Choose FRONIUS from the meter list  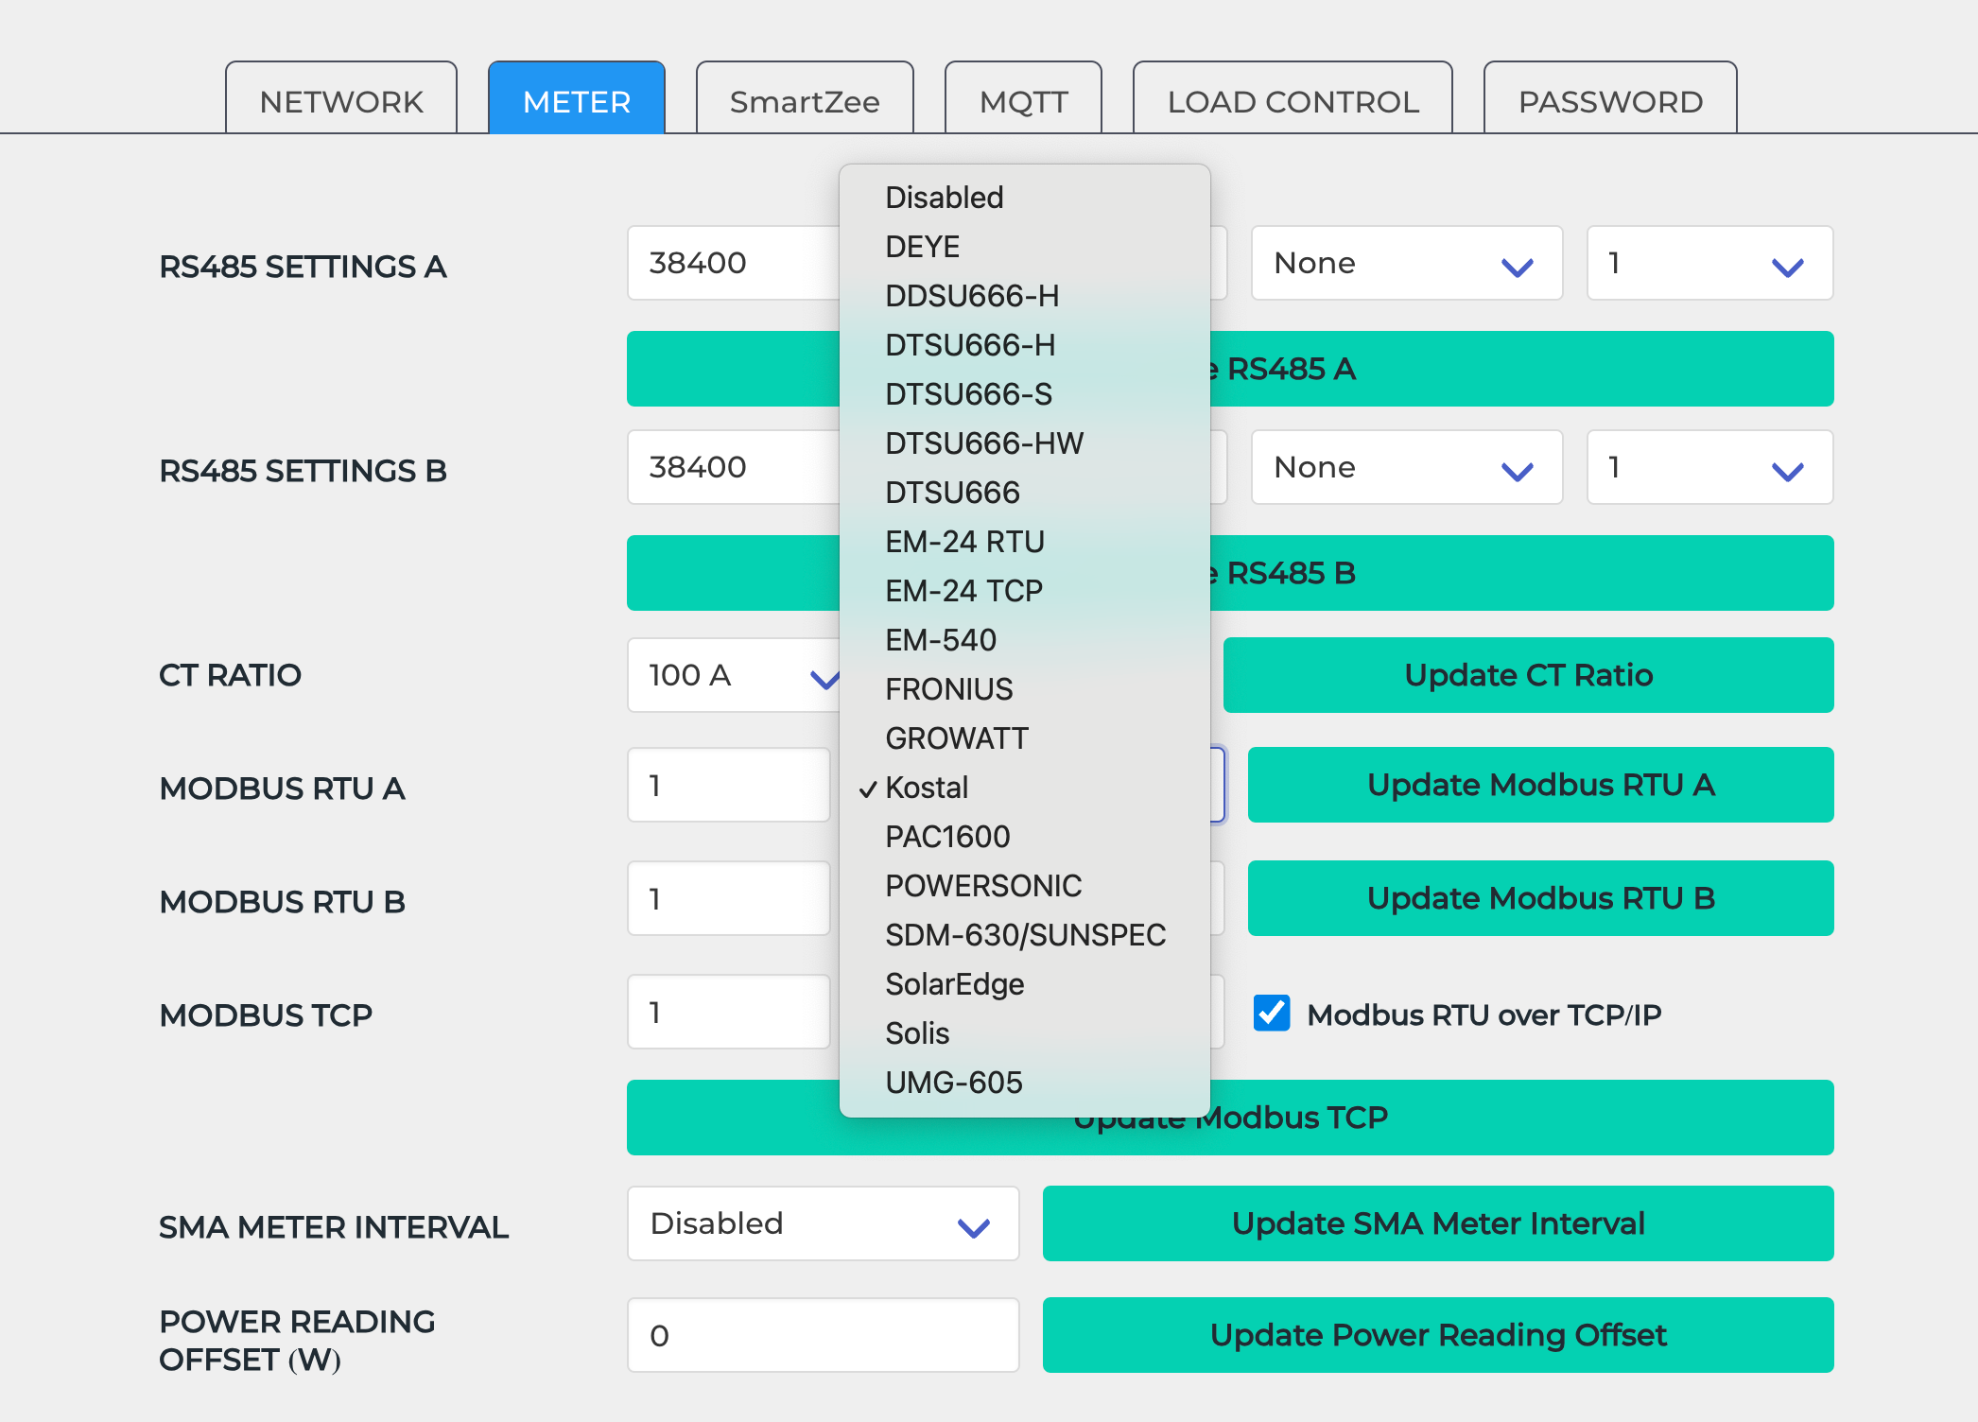(x=948, y=689)
